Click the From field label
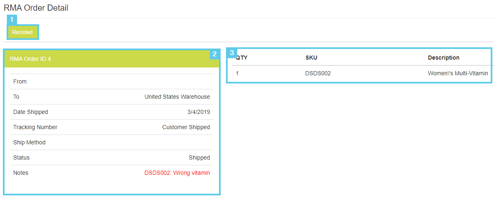This screenshot has height=204, width=494. coord(20,81)
